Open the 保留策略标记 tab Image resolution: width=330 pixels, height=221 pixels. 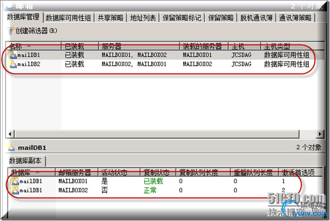[x=182, y=18]
